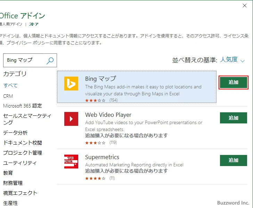Select the CRM category

tap(8, 96)
